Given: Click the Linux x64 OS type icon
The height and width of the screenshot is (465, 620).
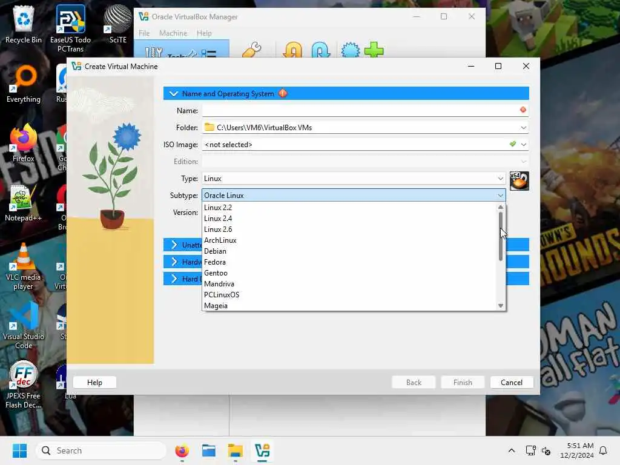Looking at the screenshot, I should point(519,180).
